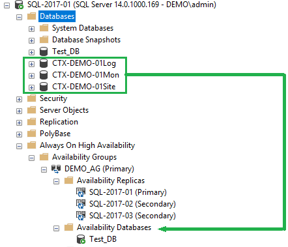The width and height of the screenshot is (288, 247).
Task: Expand the Replication node
Action: 19,123
